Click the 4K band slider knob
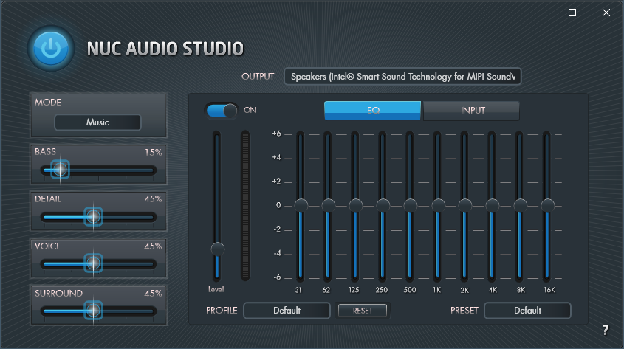 (493, 206)
